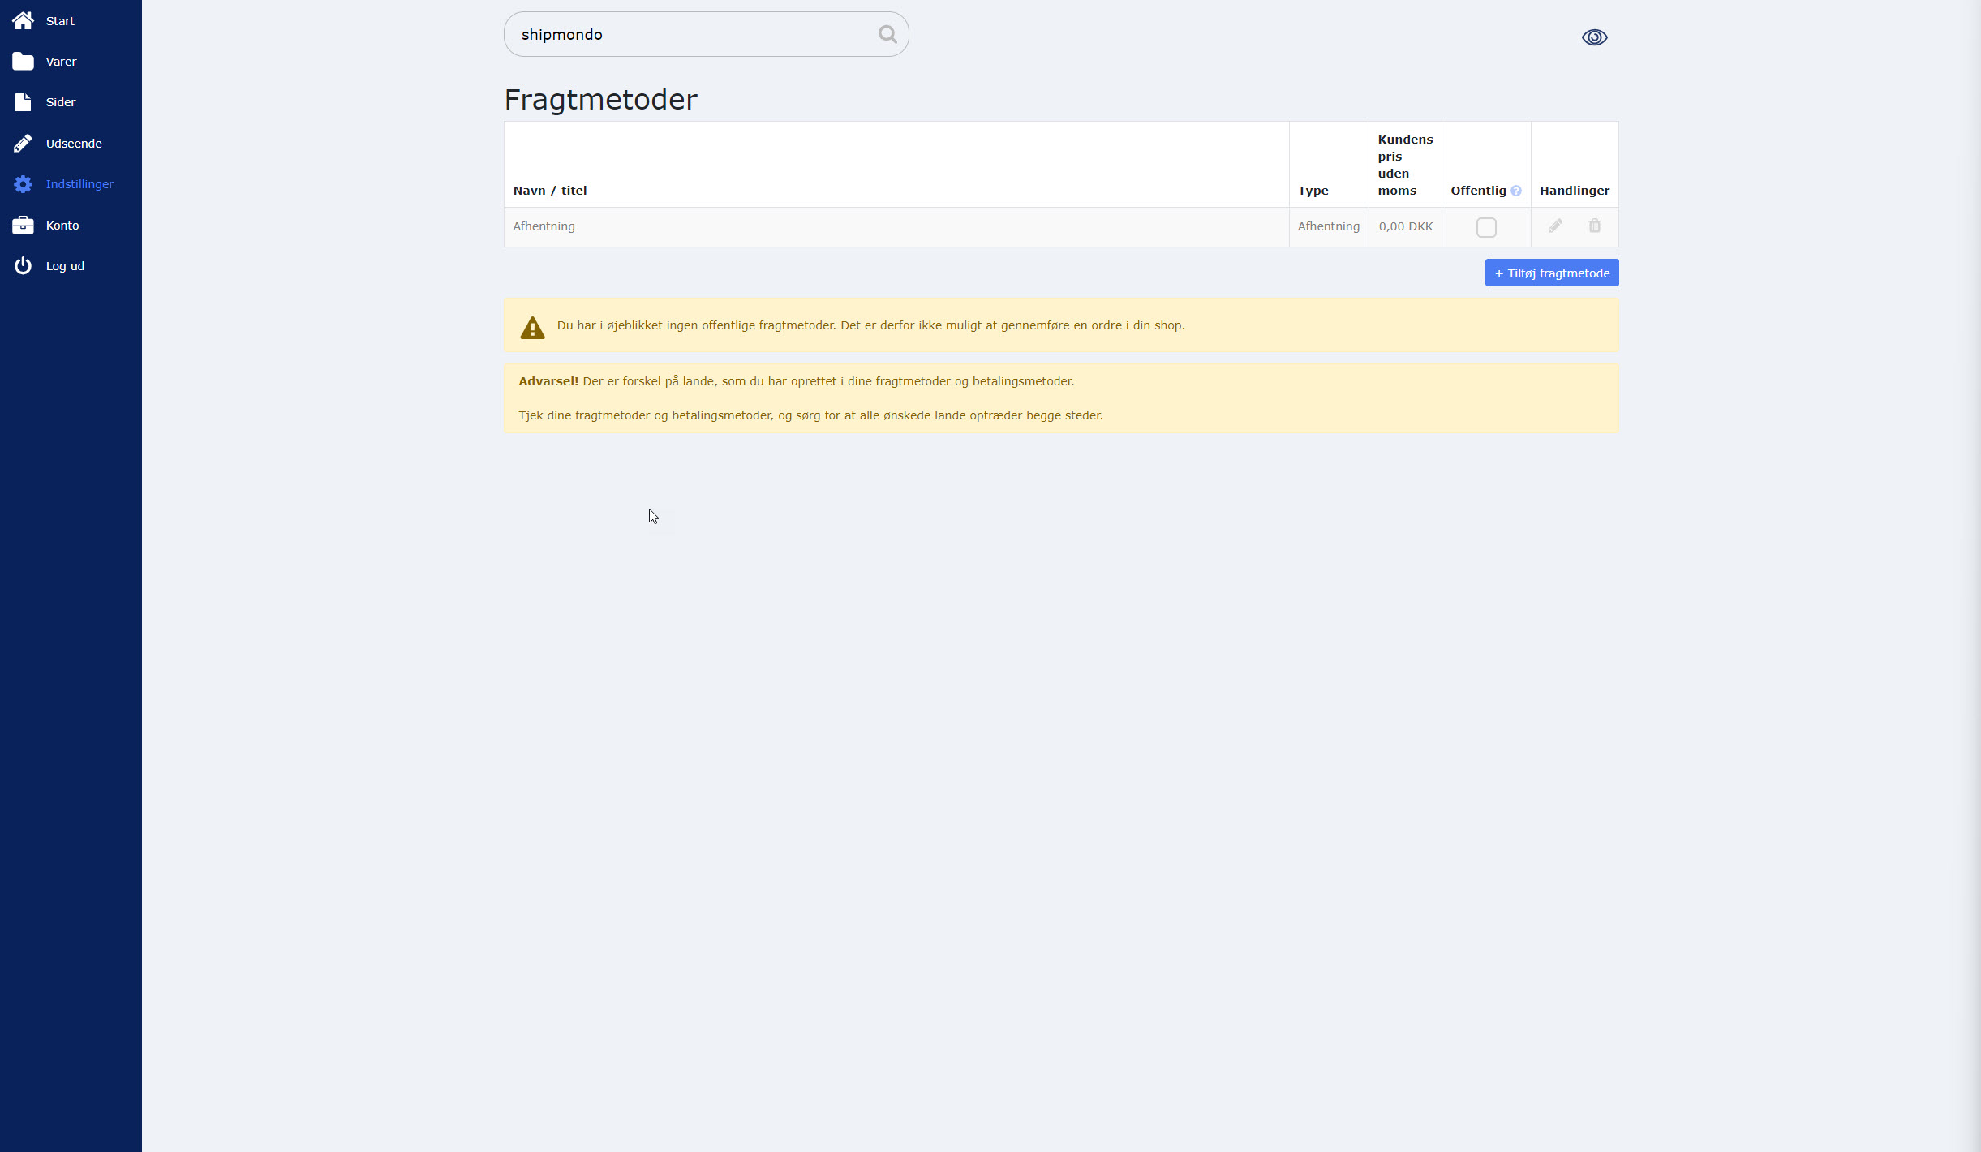Enable Offentlig checkbox for Afhentning
Image resolution: width=1981 pixels, height=1152 pixels.
[1485, 227]
